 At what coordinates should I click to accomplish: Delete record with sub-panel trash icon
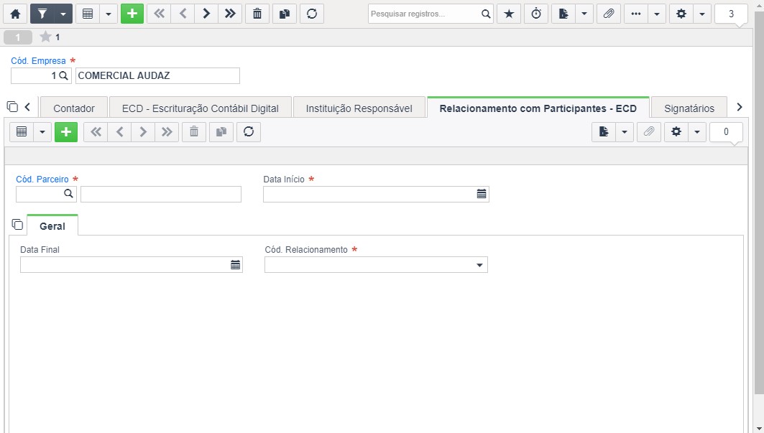(194, 131)
